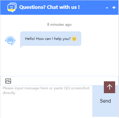Image resolution: width=119 pixels, height=118 pixels.
Task: Click the word "Hello!" in agent message
Action: pos(30,39)
